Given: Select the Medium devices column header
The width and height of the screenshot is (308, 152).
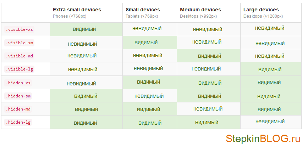Looking at the screenshot, I should (209, 13).
